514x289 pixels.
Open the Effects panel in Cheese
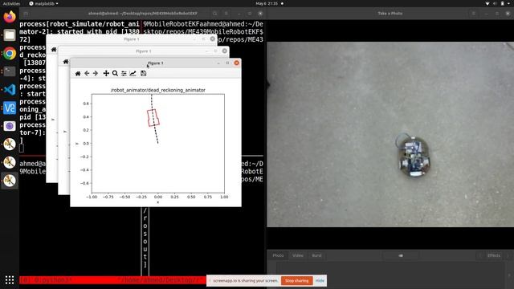[x=493, y=255]
